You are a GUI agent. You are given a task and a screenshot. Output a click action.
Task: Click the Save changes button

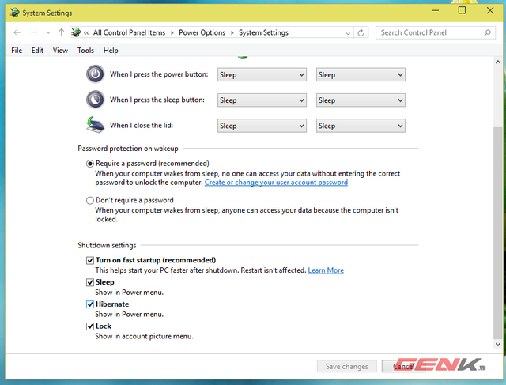(x=346, y=366)
